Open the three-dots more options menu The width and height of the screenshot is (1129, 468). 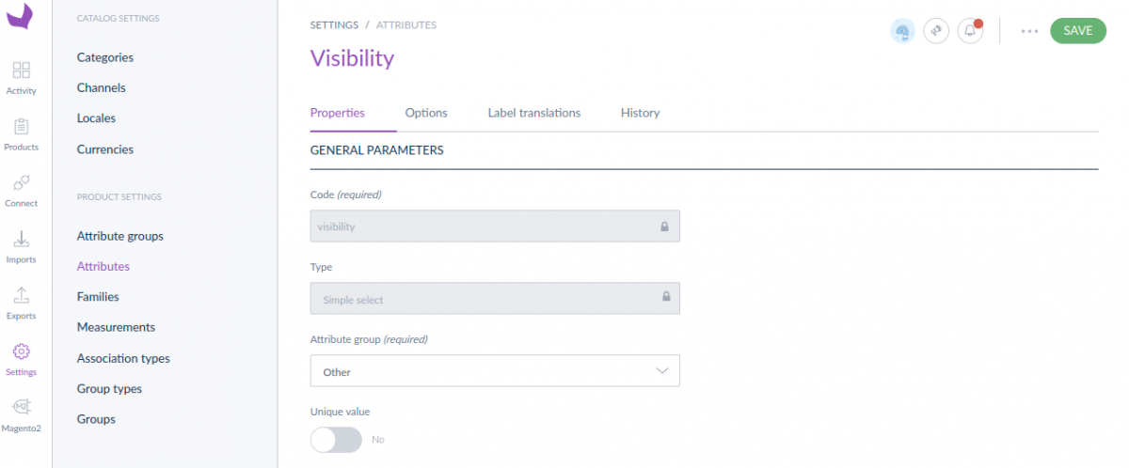pos(1029,31)
